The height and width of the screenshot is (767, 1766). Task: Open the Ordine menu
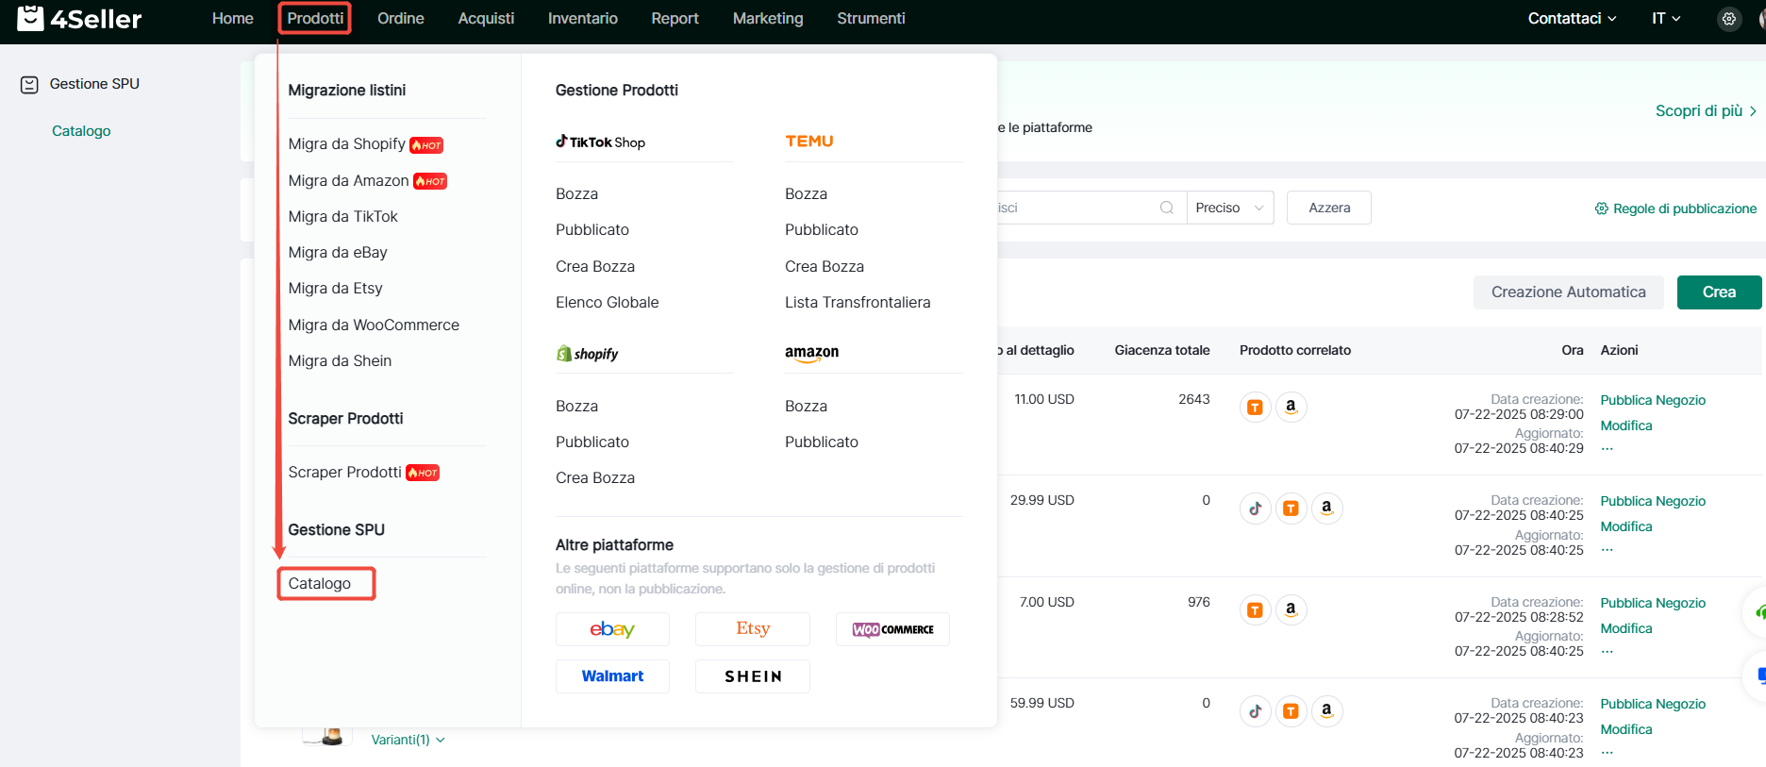401,19
